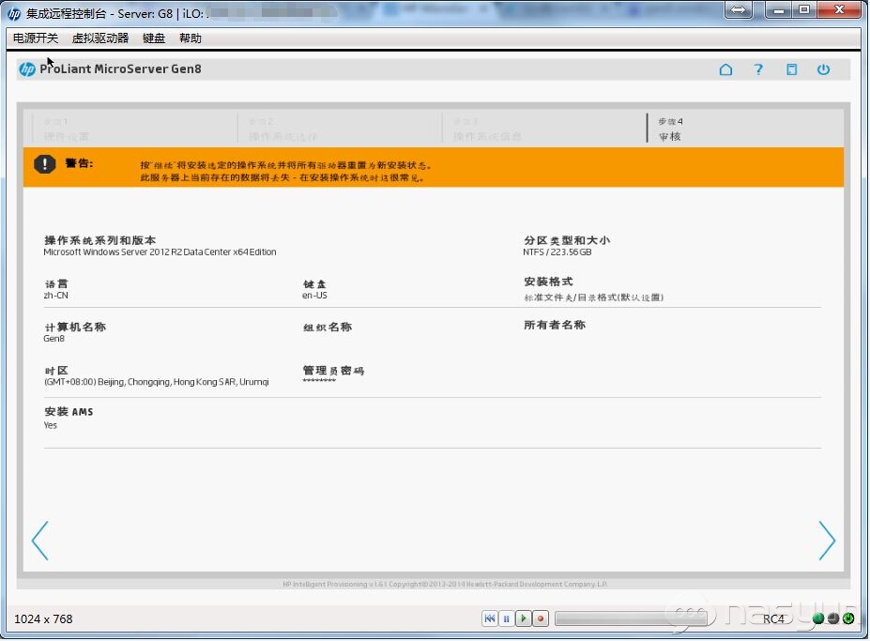Click the HP Intelligent Provisioning copyright footer
870x641 pixels.
(445, 585)
